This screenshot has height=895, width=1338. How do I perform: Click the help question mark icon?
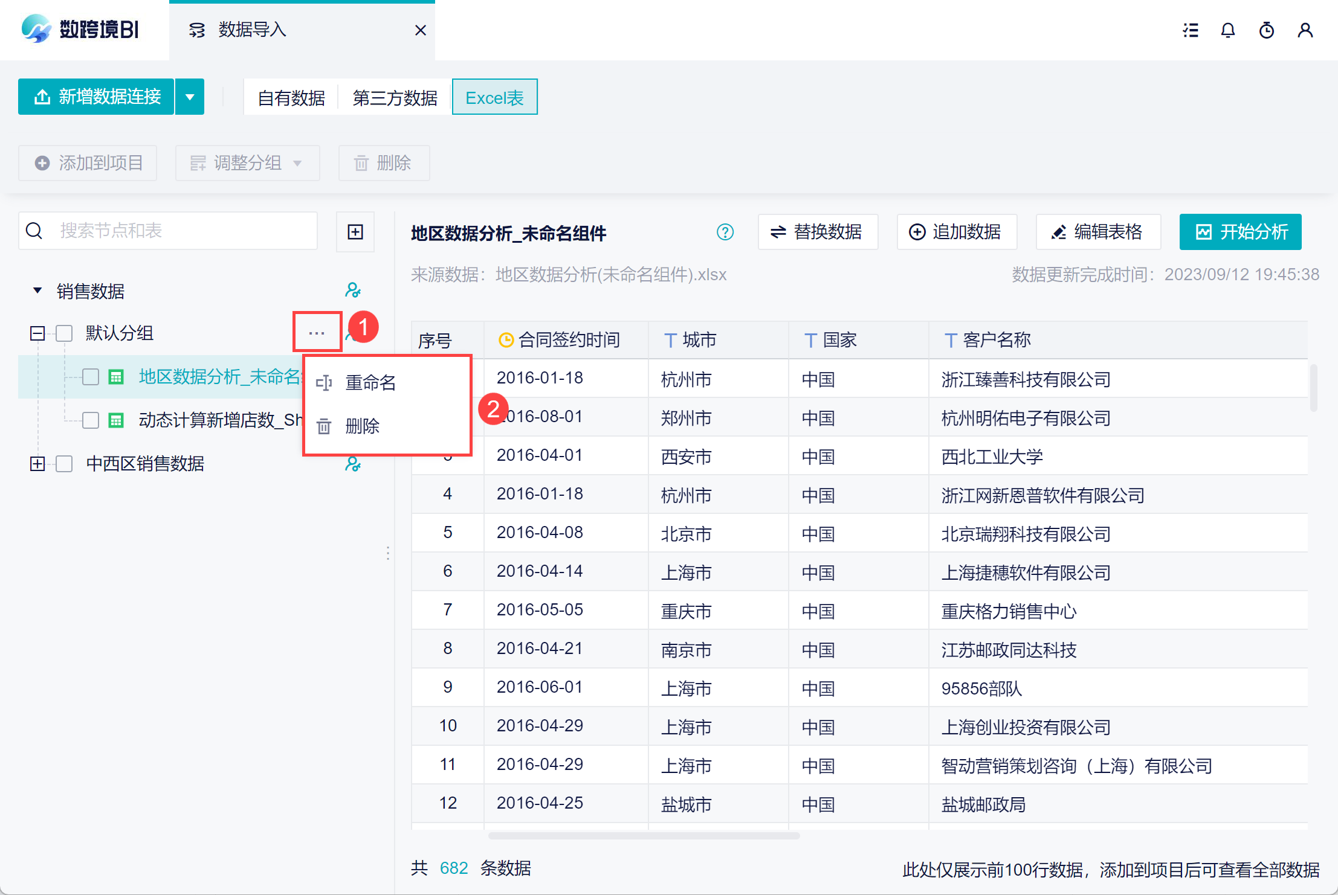(725, 232)
